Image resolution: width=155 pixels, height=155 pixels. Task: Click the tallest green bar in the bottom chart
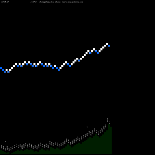tap(109, 139)
